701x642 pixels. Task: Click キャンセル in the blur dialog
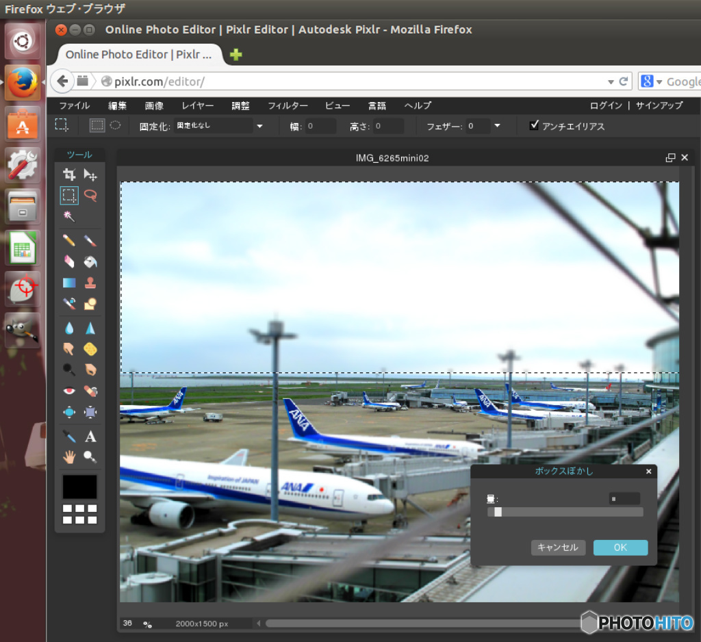pyautogui.click(x=558, y=548)
